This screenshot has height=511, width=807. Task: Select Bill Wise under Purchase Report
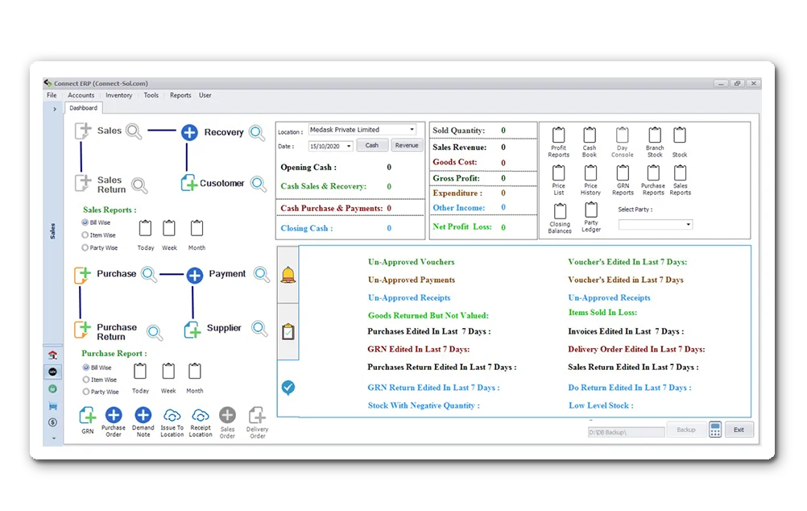click(86, 368)
